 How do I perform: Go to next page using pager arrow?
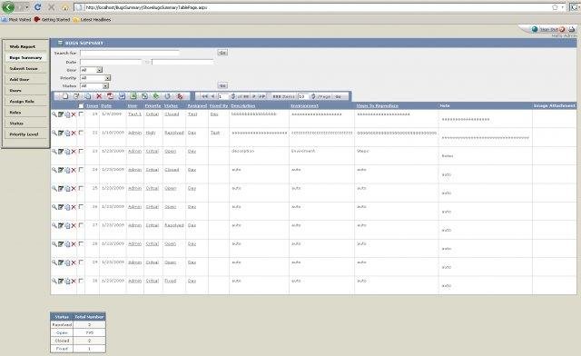tap(254, 96)
